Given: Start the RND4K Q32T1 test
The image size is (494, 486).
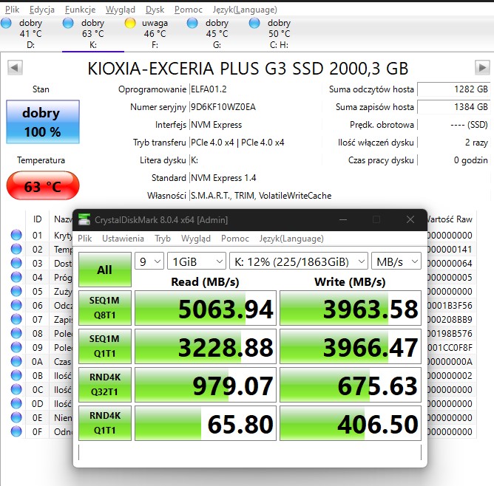Looking at the screenshot, I should (x=104, y=385).
